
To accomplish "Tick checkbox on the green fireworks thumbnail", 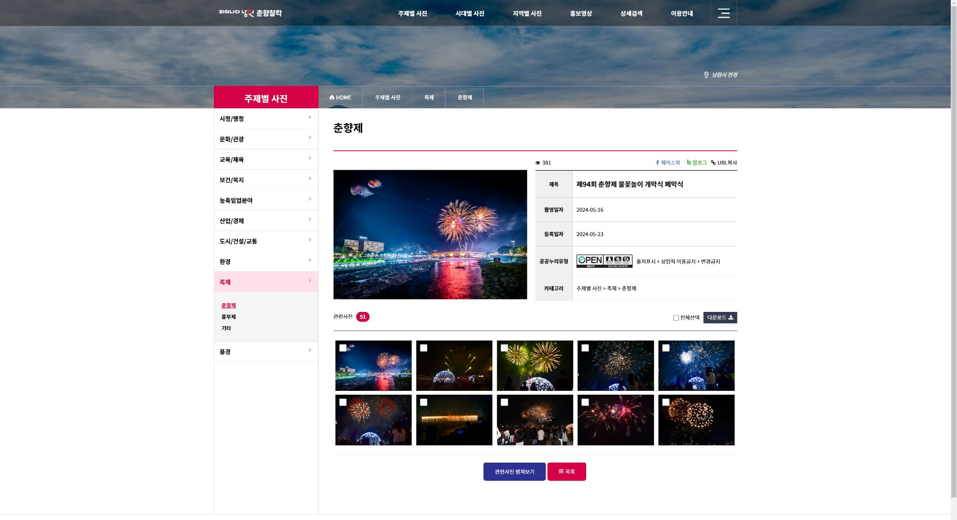I will pos(504,348).
